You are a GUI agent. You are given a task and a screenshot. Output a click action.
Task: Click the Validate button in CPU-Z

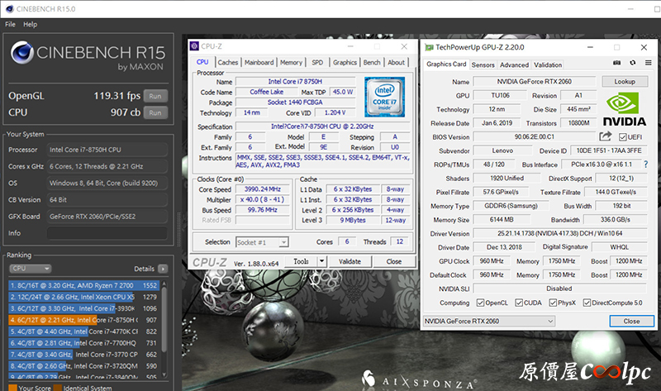[x=350, y=261]
